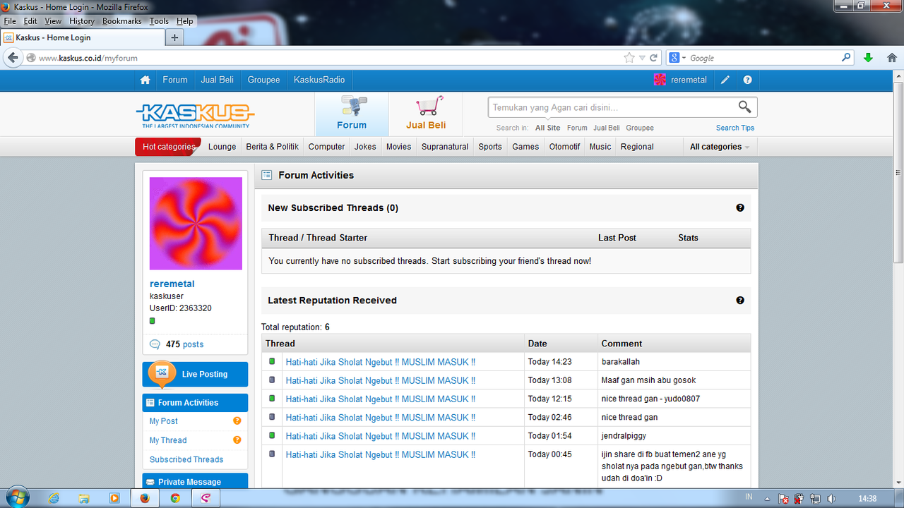Select the Berita & Politik category
Image resolution: width=904 pixels, height=508 pixels.
273,147
